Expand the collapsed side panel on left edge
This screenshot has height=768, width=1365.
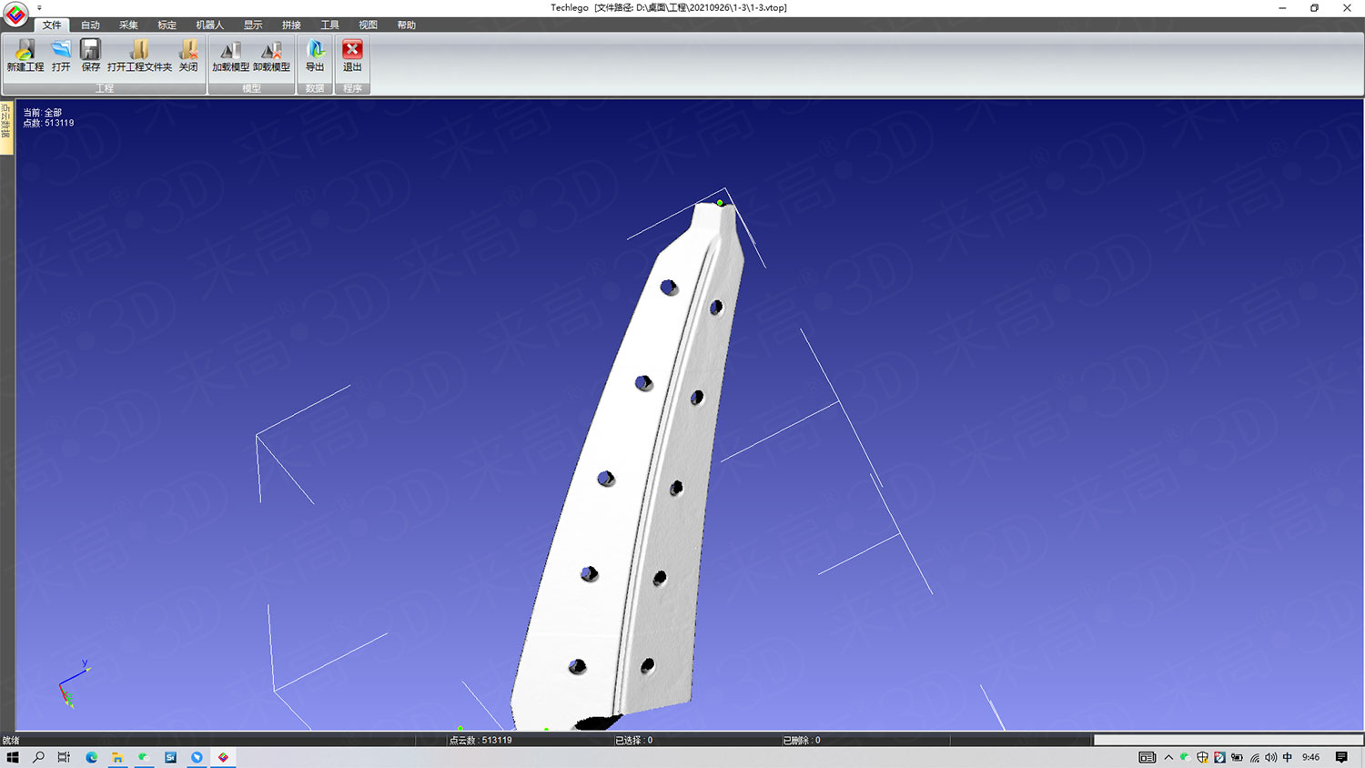(6, 127)
